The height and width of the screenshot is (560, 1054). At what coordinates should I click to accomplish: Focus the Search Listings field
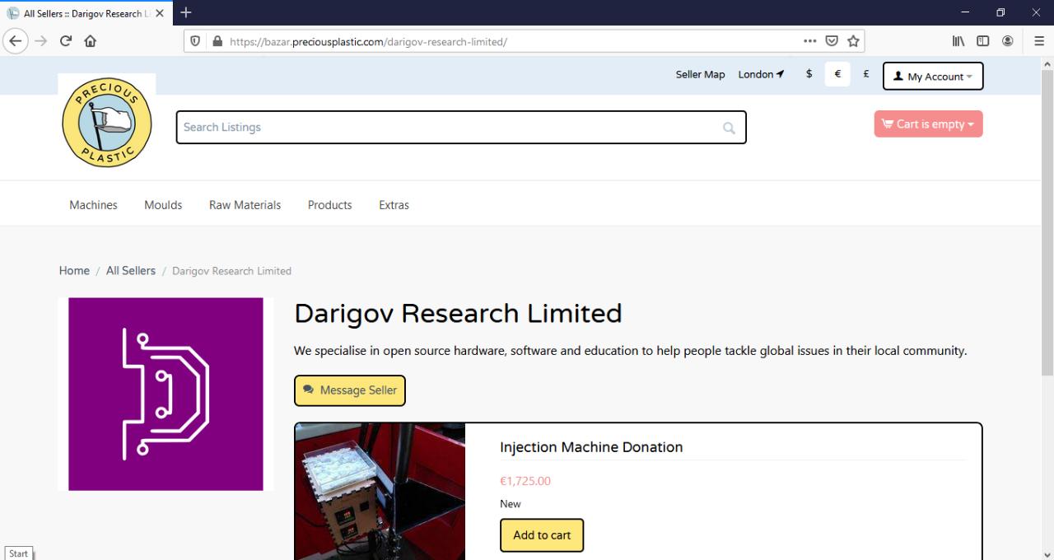pyautogui.click(x=461, y=128)
